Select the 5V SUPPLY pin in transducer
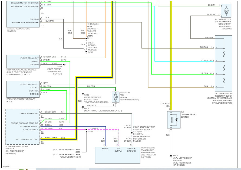This screenshot has height=170, width=241. coord(118,150)
